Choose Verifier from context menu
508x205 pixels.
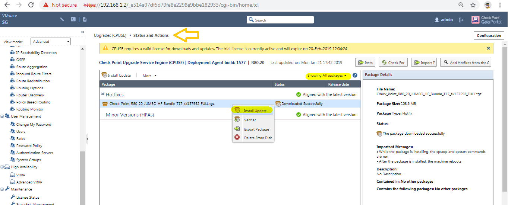point(253,120)
